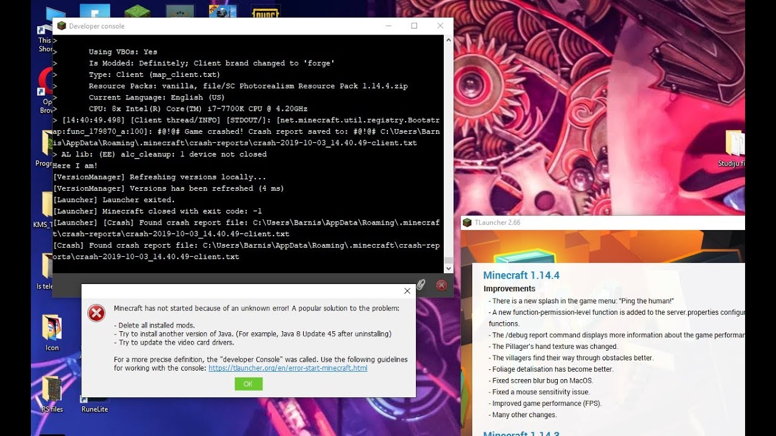Click the red error icon in the dialog
The height and width of the screenshot is (436, 776).
click(x=96, y=313)
